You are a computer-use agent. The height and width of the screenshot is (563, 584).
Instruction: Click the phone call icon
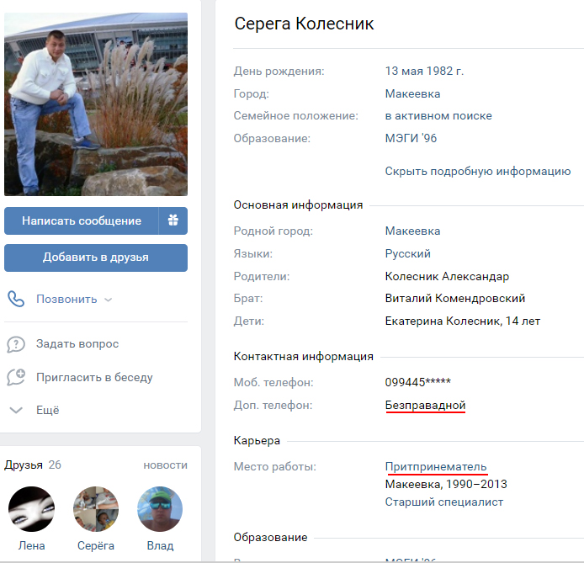pyautogui.click(x=16, y=299)
